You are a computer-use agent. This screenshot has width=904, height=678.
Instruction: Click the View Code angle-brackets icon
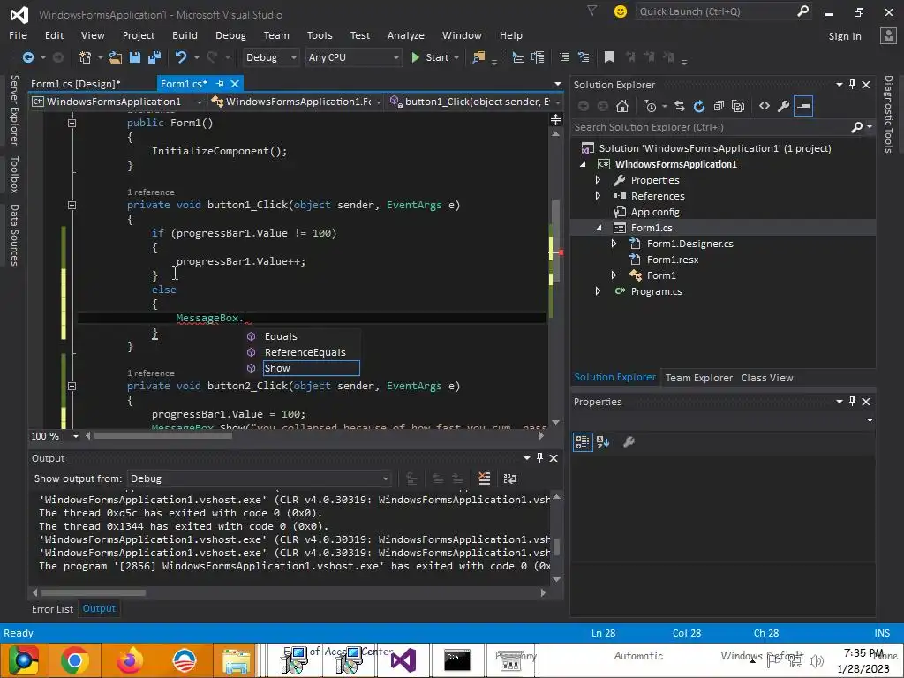coord(765,106)
